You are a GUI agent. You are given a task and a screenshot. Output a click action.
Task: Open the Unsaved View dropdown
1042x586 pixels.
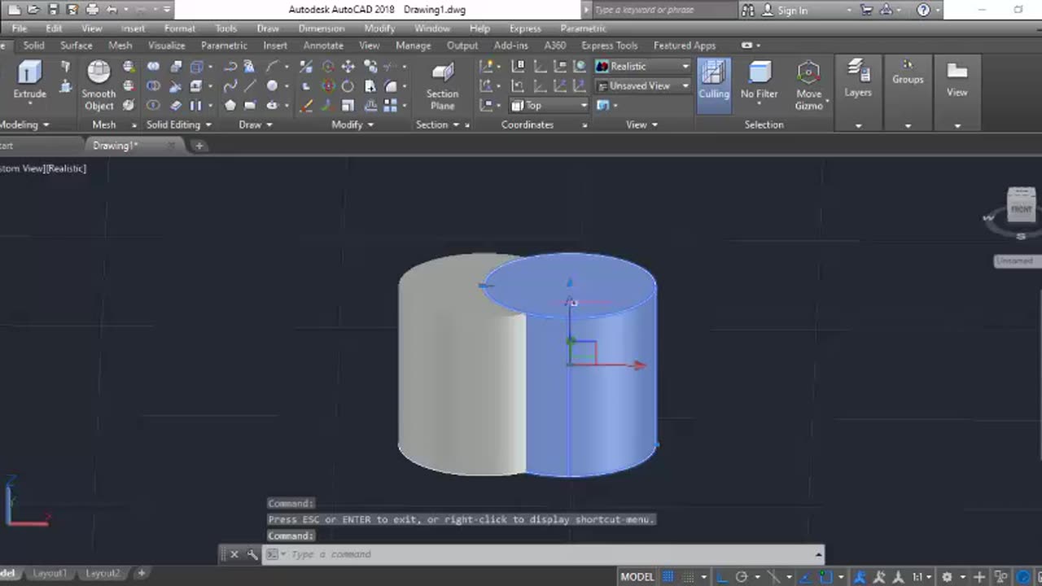(643, 85)
